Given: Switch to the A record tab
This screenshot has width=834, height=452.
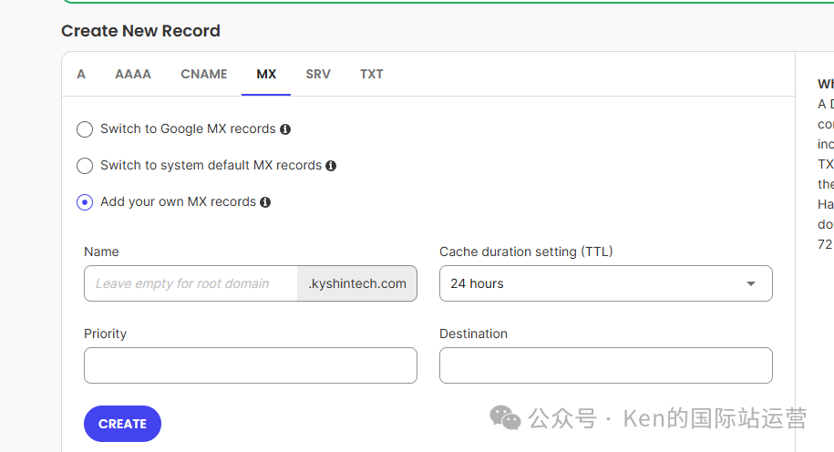Looking at the screenshot, I should 81,74.
